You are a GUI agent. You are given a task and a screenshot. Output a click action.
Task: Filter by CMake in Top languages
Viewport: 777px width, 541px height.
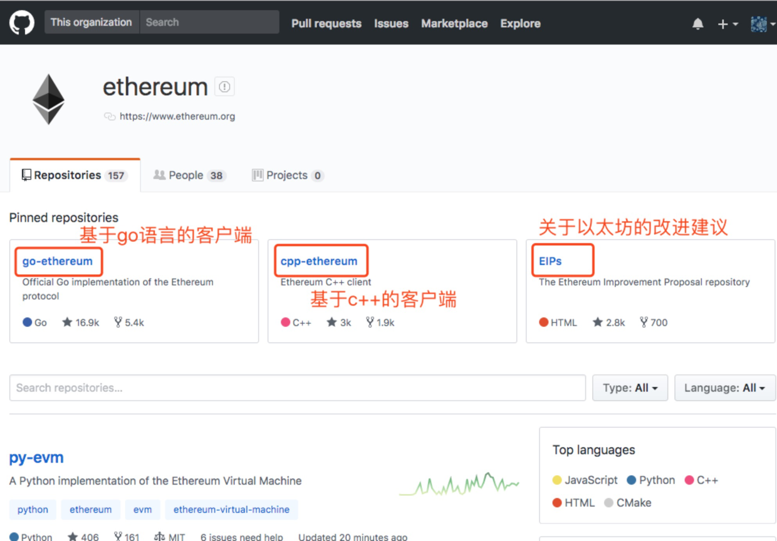pos(628,503)
